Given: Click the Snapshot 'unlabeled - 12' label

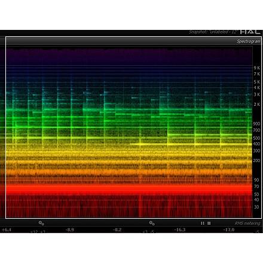Looking at the screenshot, I should [x=213, y=32].
